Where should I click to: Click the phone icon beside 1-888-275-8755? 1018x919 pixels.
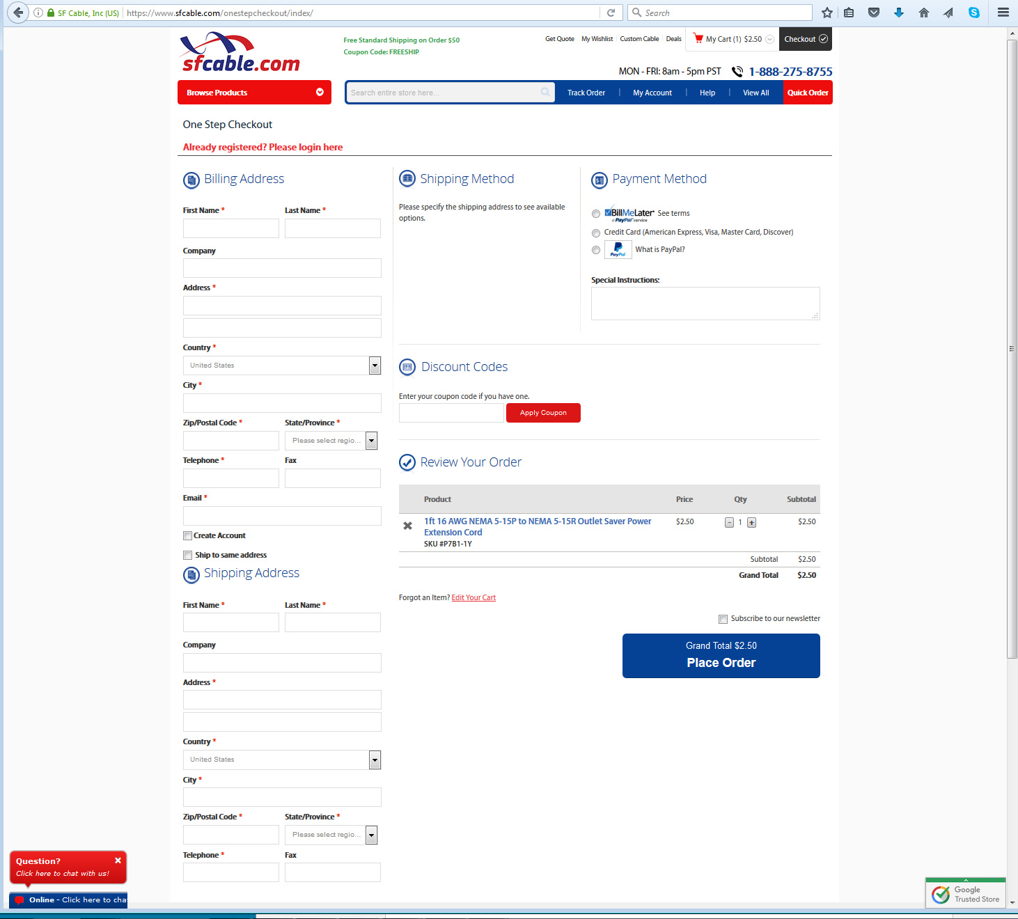(737, 72)
